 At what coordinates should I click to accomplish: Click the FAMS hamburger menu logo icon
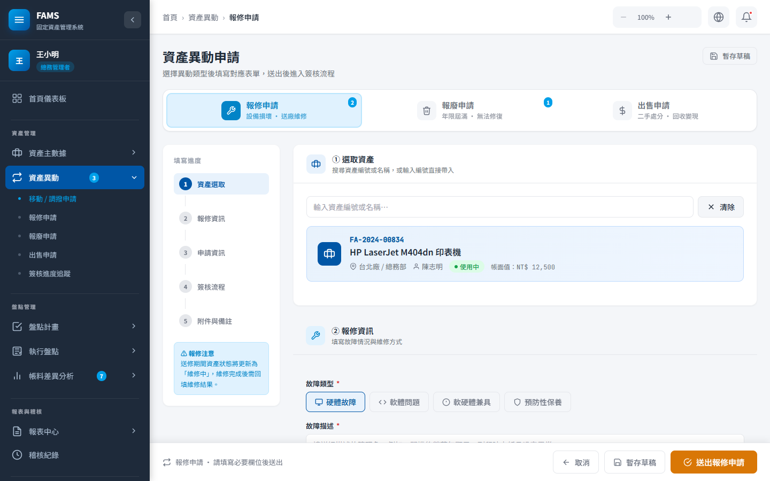click(19, 20)
